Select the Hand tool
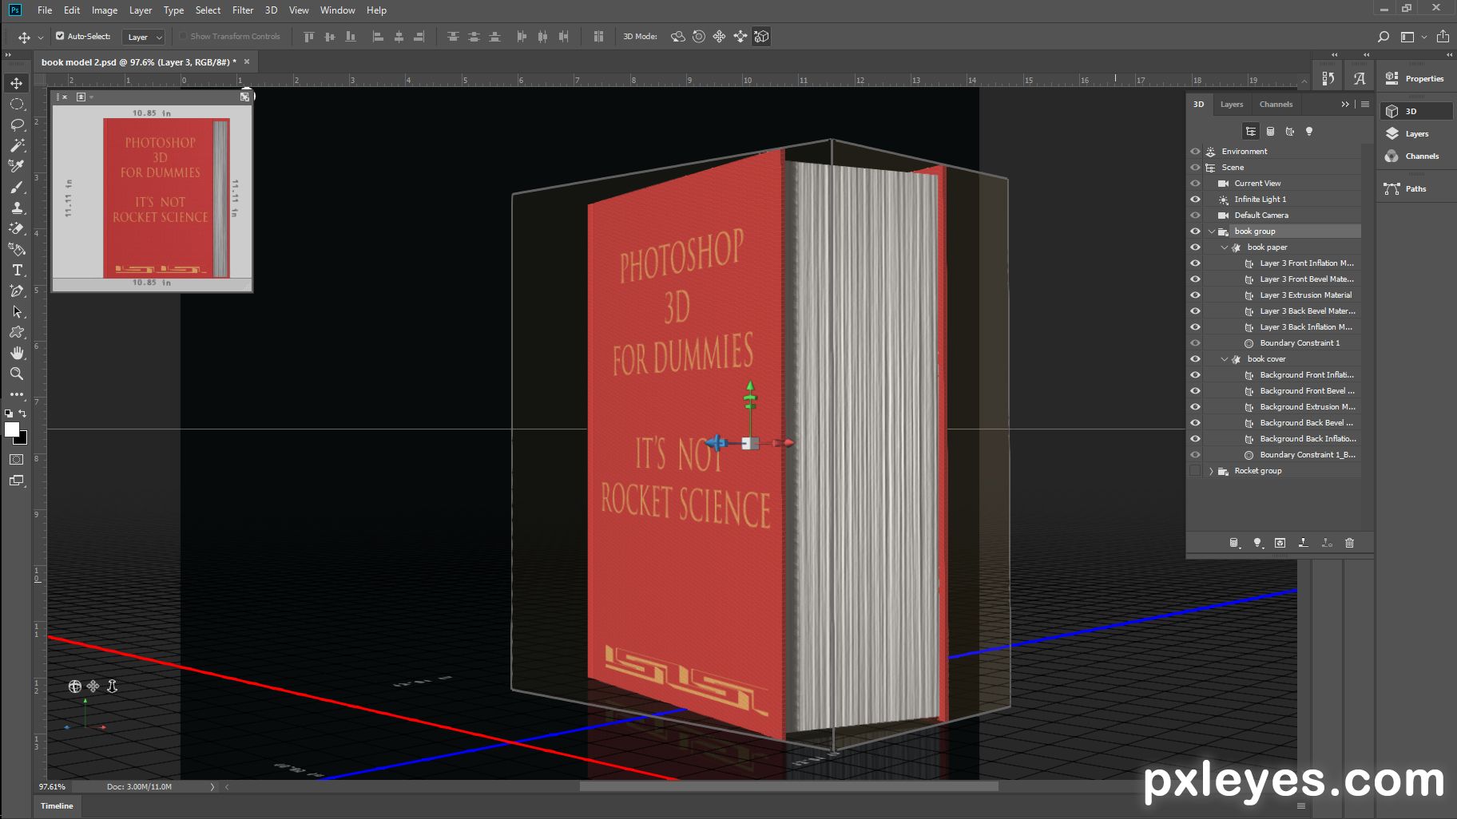This screenshot has width=1457, height=819. coord(17,353)
